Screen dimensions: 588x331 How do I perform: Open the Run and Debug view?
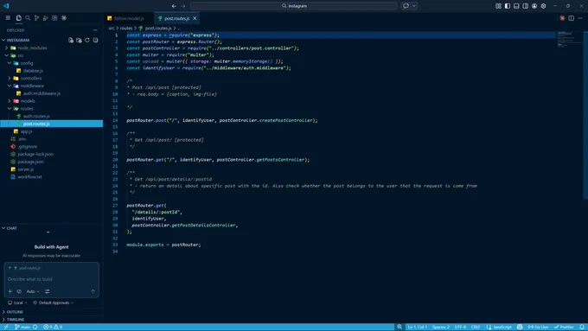pos(45,18)
